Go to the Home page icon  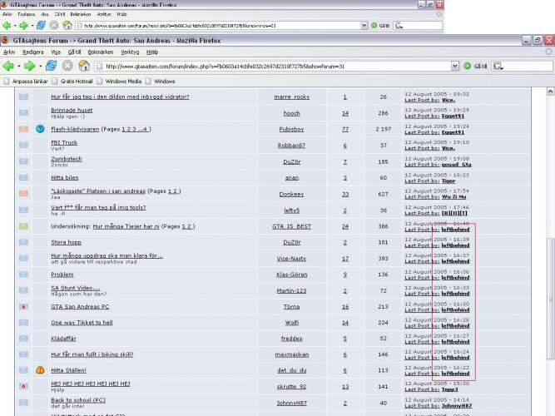pos(83,66)
